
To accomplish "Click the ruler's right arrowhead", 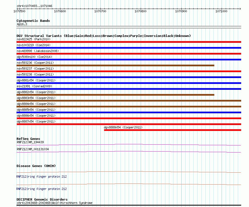I will [x=240, y=9].
